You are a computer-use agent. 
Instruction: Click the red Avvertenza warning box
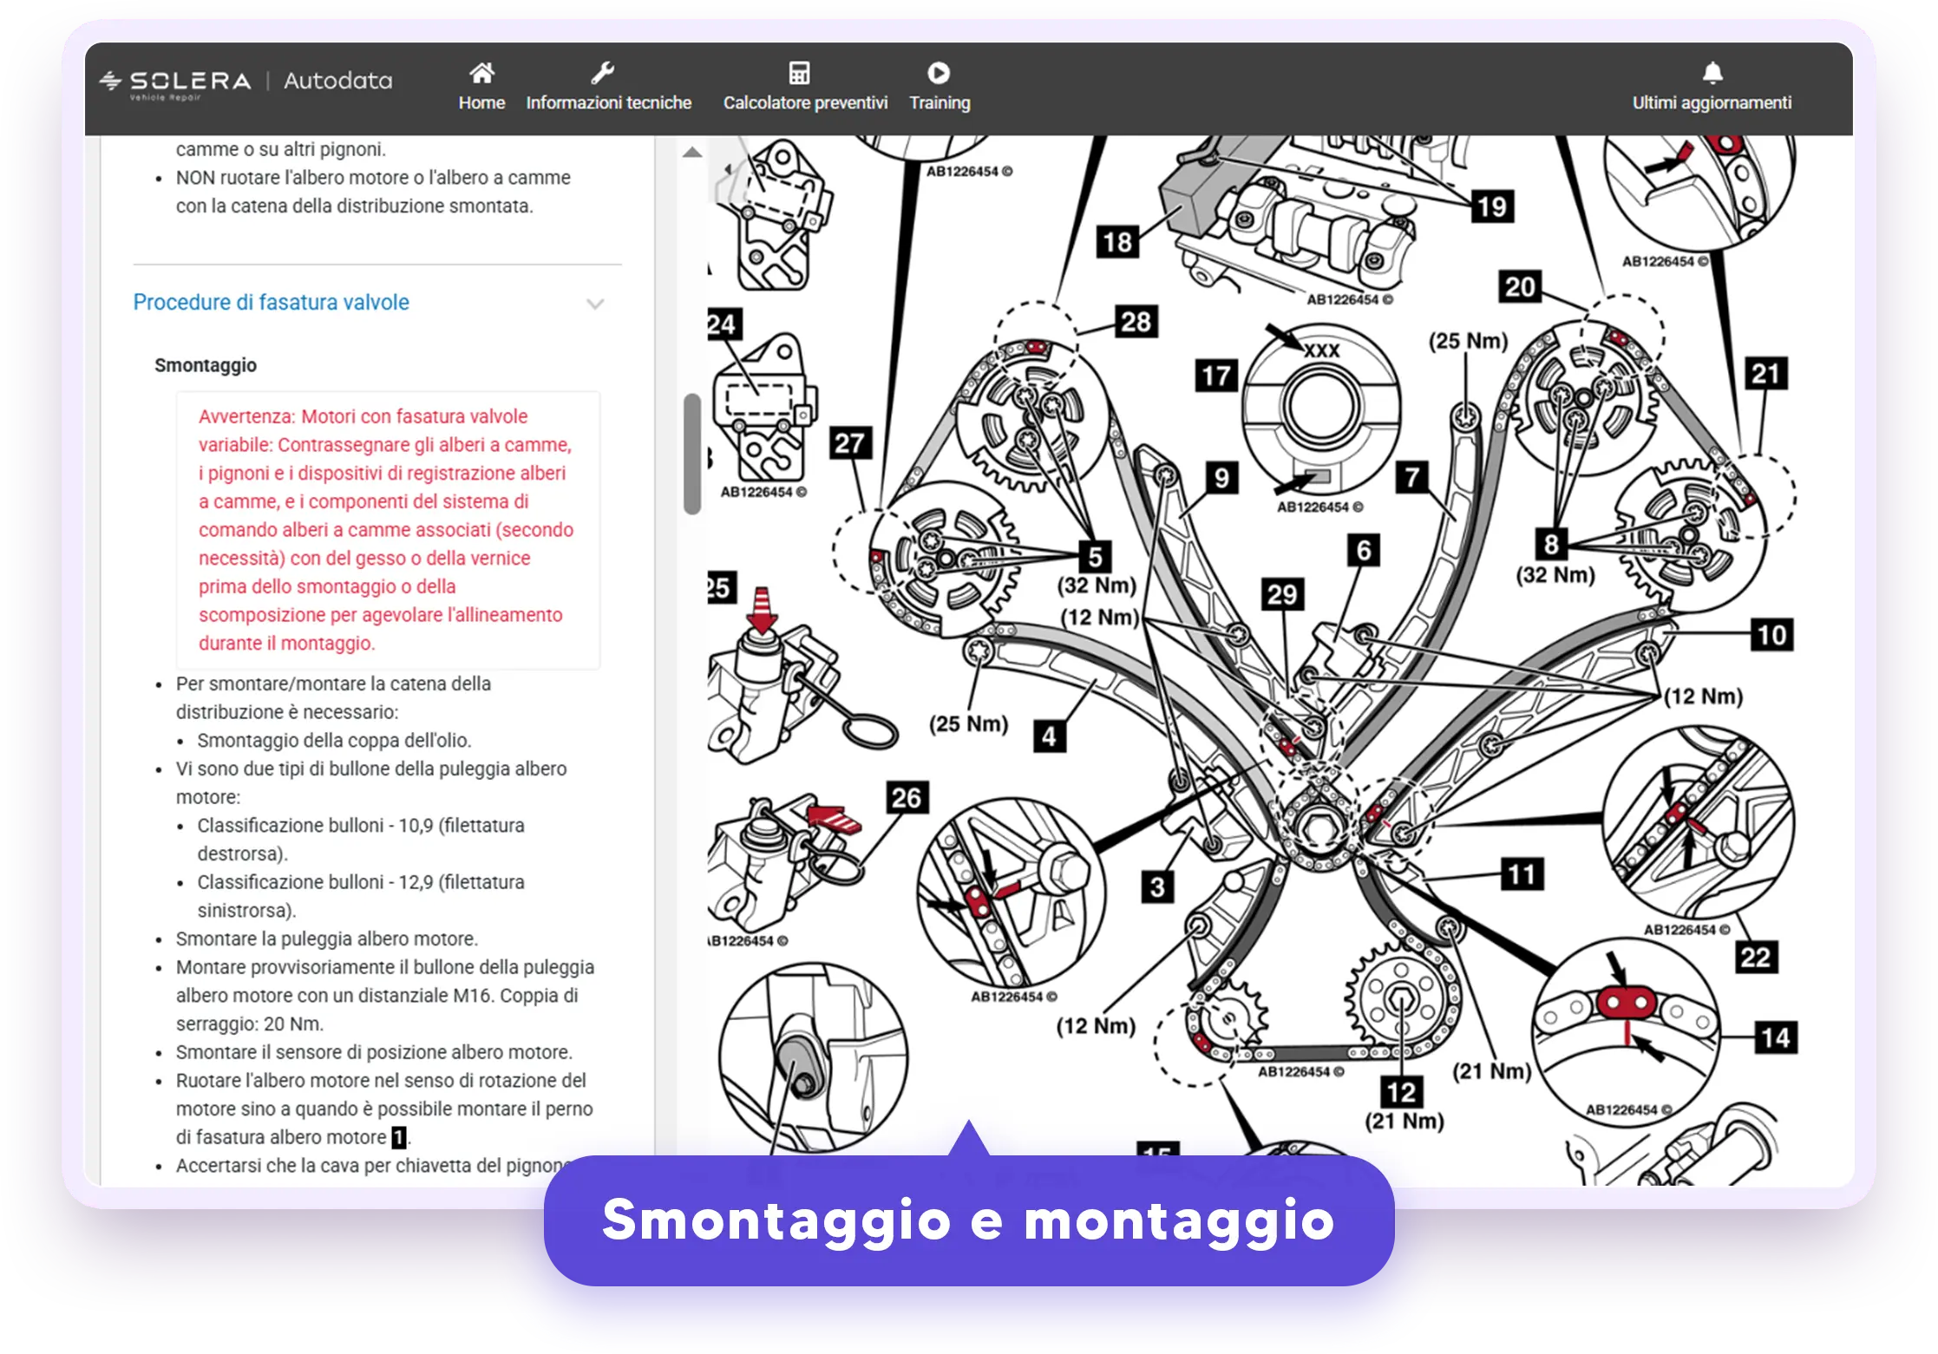click(x=388, y=530)
